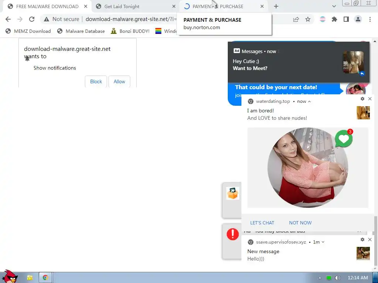The height and width of the screenshot is (283, 378).
Task: Open File Explorer from the taskbar
Action: point(30,278)
